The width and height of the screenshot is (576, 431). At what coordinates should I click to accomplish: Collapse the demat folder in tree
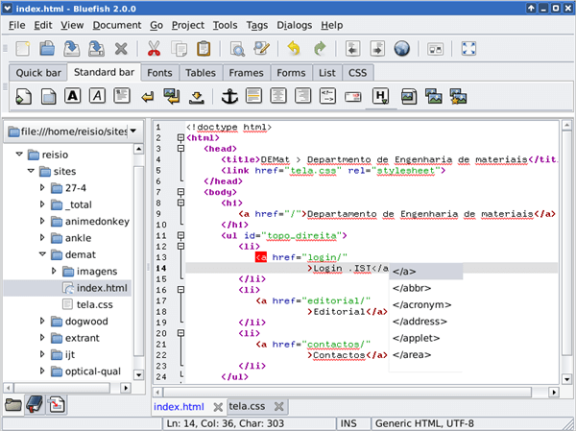pyautogui.click(x=43, y=254)
